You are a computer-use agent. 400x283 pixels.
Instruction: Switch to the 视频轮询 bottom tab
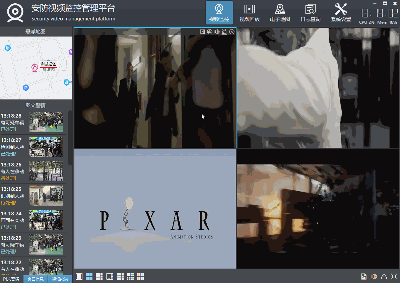[x=60, y=279]
